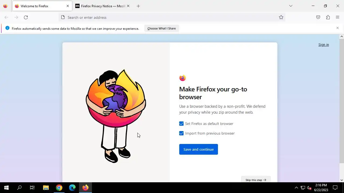Focus the Search or enter address field
This screenshot has height=193, width=344.
tap(172, 17)
